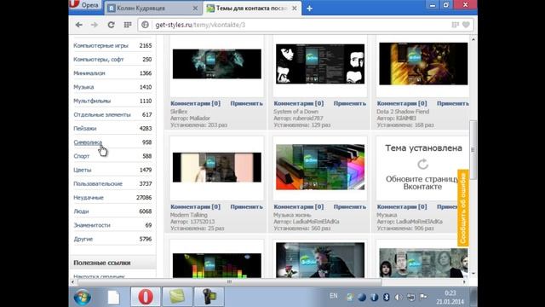This screenshot has height=307, width=545.
Task: Open the 'Музыка' category in sidebar
Action: click(x=83, y=87)
